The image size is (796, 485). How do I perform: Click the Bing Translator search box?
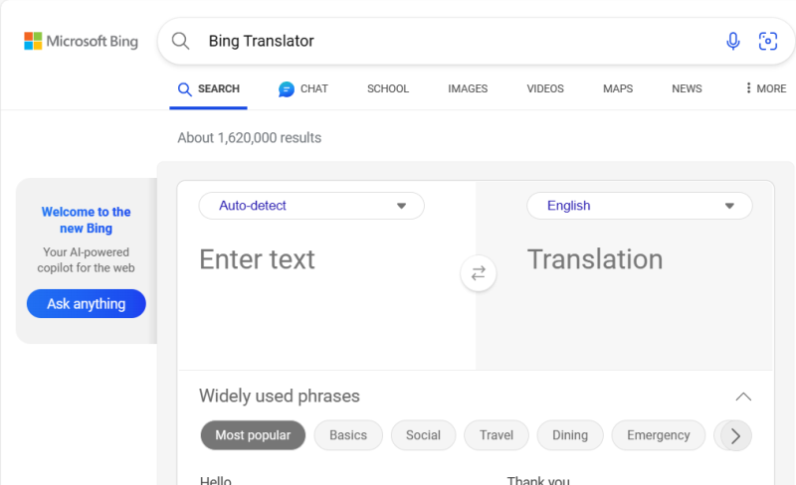click(448, 41)
